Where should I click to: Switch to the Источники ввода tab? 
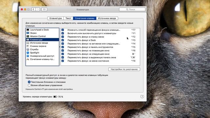(107, 18)
